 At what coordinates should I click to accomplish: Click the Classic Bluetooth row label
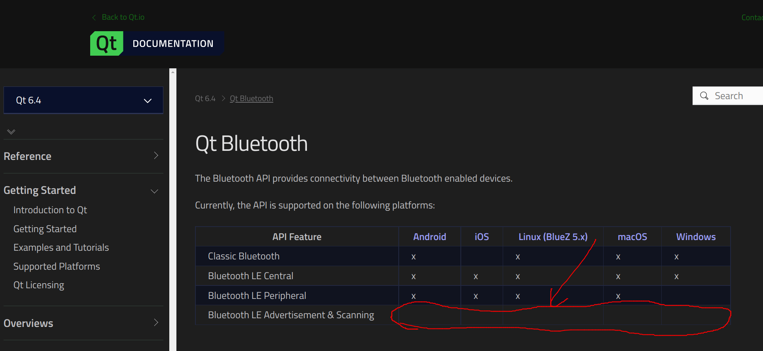click(244, 256)
